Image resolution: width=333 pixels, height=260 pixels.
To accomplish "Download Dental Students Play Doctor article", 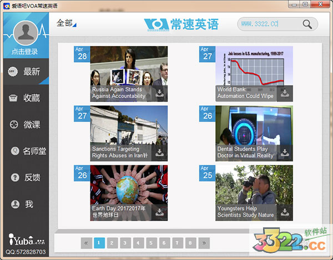I will (x=285, y=152).
